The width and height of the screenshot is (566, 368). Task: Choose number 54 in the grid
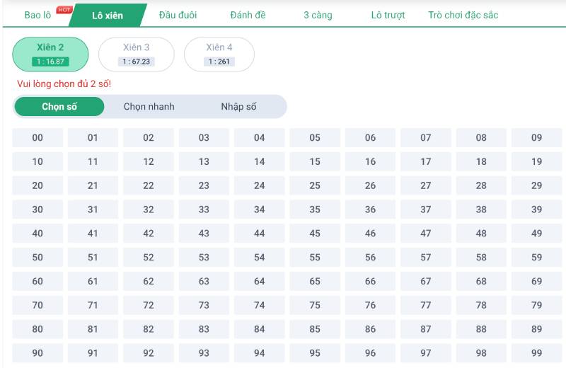[x=260, y=258]
